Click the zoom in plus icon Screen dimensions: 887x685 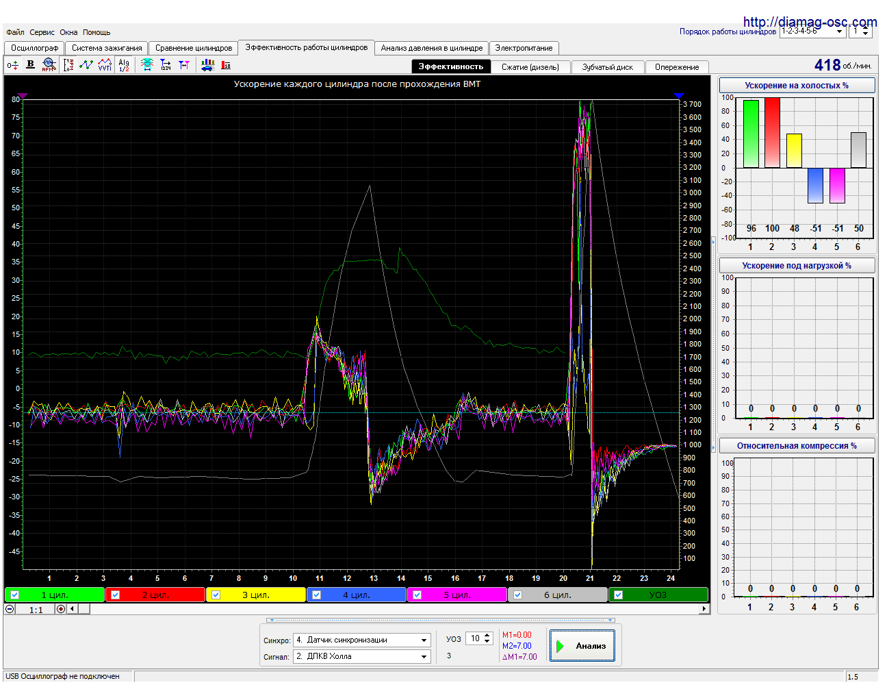point(61,609)
